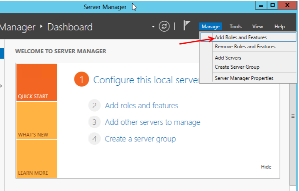Viewport: 299px width, 191px height.
Task: Open Server Manager Properties
Action: pos(248,78)
